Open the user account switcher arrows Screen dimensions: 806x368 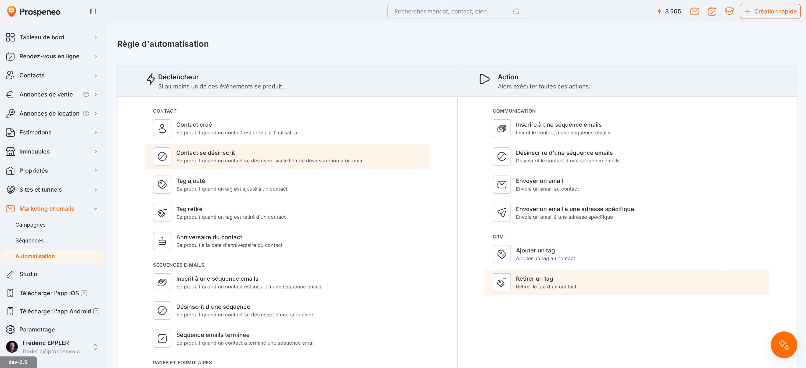coord(95,347)
